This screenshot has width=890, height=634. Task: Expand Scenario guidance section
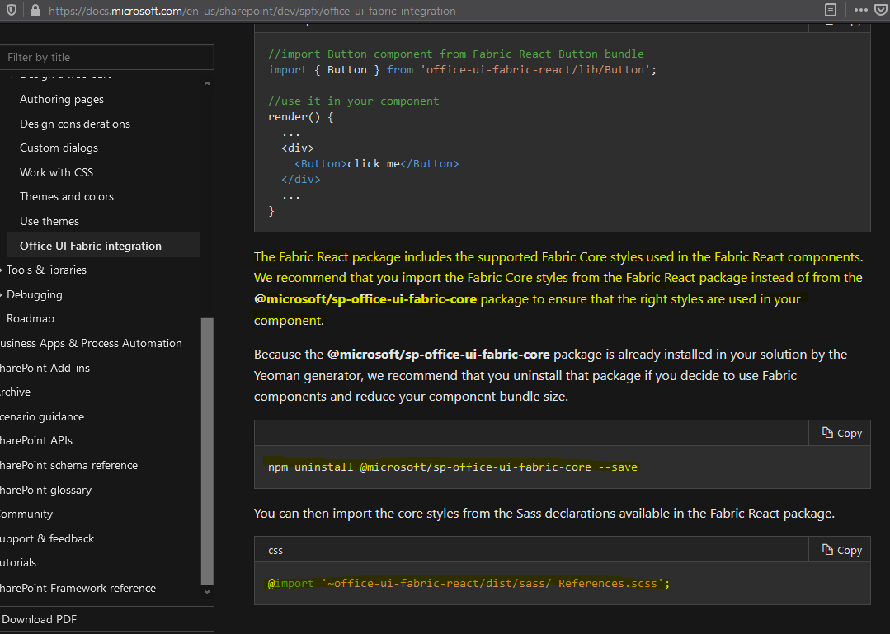click(42, 416)
